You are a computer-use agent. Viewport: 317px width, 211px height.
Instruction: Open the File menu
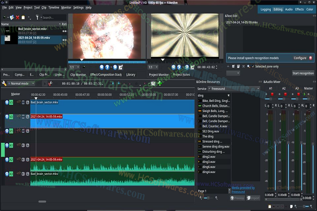[4, 7]
